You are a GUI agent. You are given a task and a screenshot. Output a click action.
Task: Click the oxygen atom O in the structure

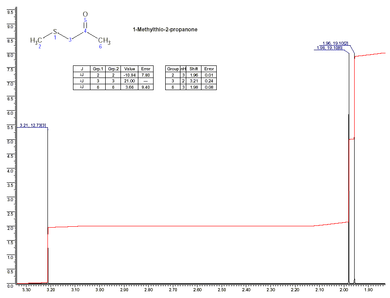pos(85,15)
